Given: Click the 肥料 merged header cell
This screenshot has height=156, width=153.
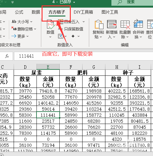Looking at the screenshot, I should point(82,73).
